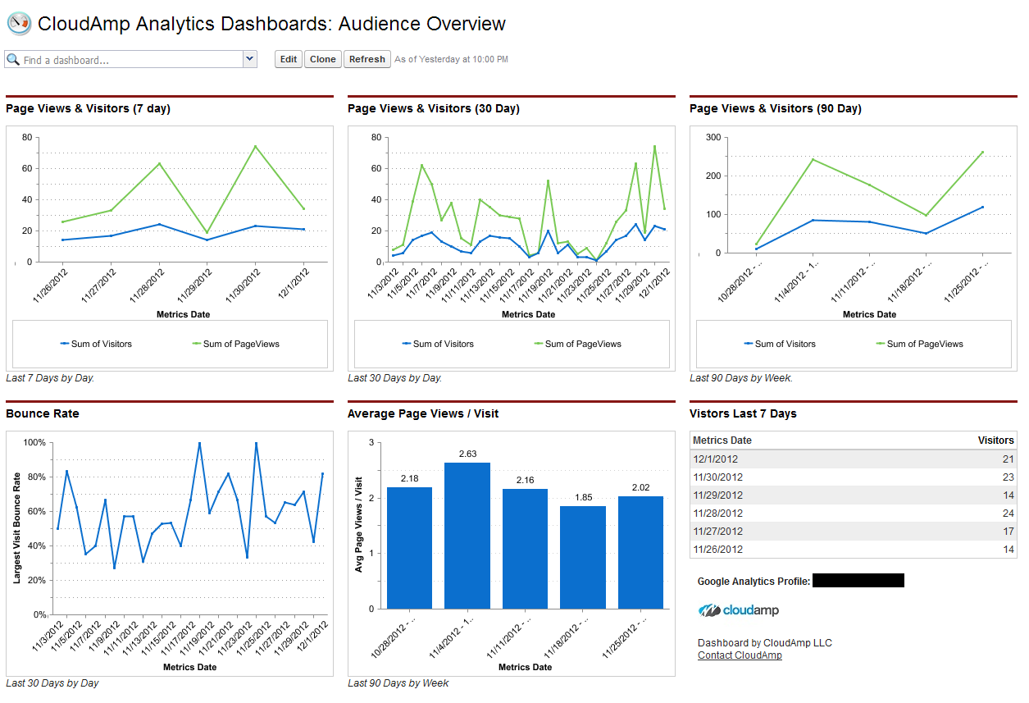Open the Contact CloudAmp link
The height and width of the screenshot is (703, 1029).
point(740,655)
